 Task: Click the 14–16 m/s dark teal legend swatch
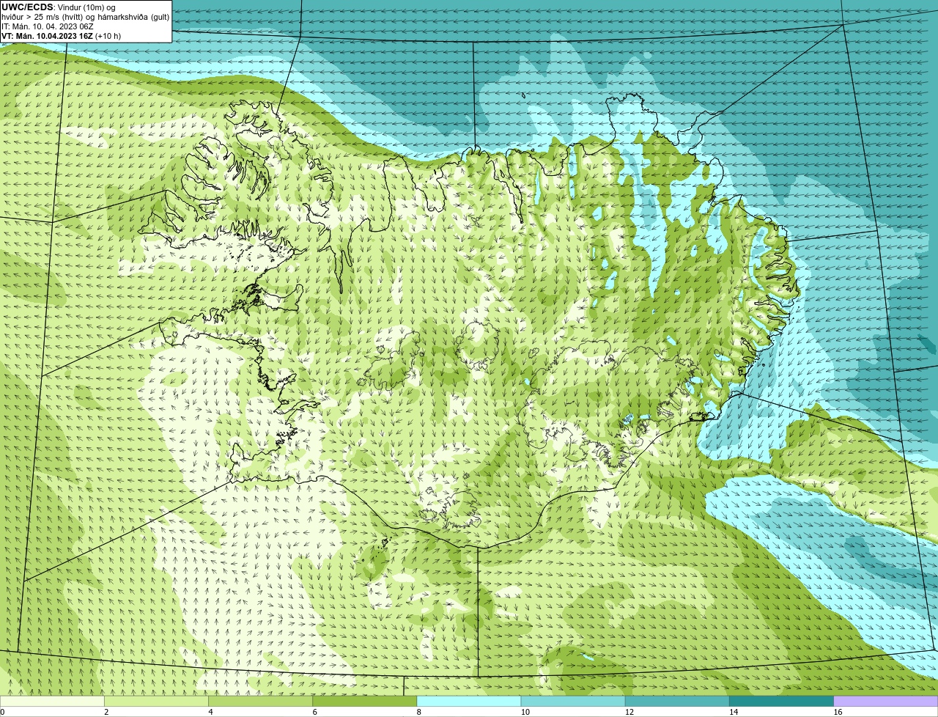pyautogui.click(x=781, y=702)
